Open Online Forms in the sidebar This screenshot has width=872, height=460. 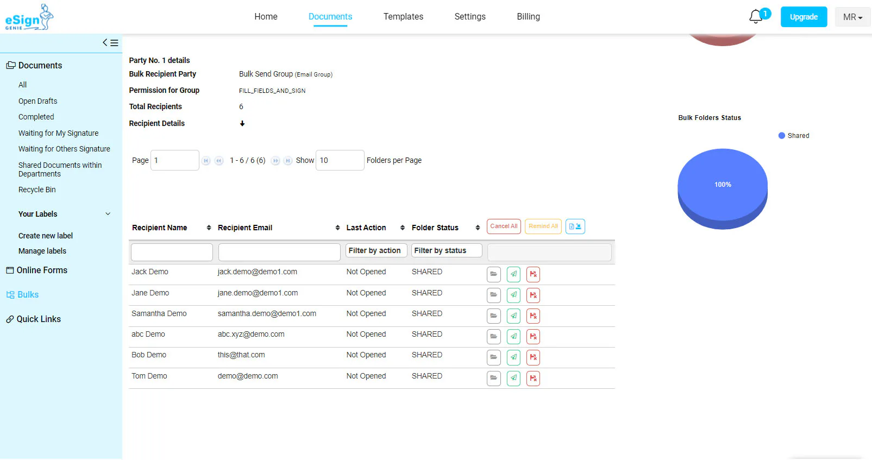click(37, 270)
